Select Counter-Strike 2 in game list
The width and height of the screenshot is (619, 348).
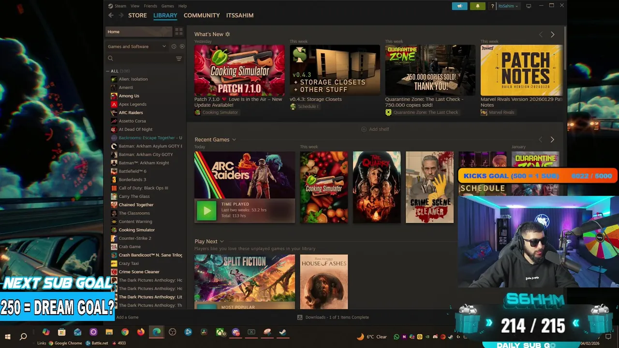135,238
